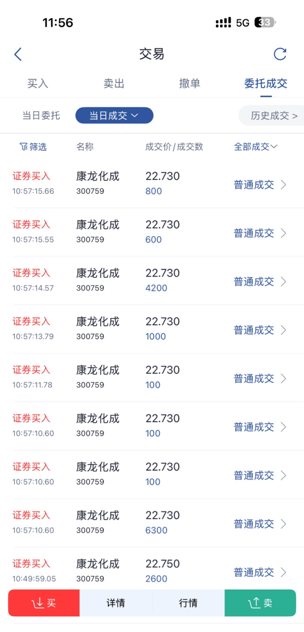This screenshot has width=304, height=632.
Task: Open 历史成交 history link
Action: pos(274,116)
